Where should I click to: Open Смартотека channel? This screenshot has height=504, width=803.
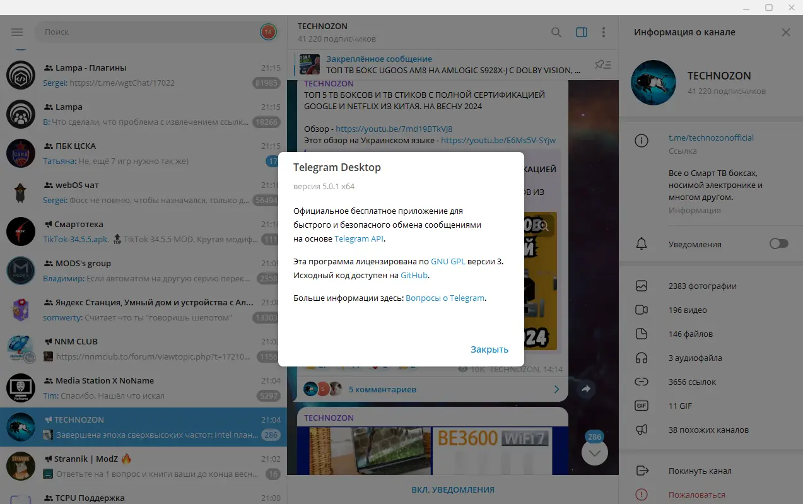143,231
